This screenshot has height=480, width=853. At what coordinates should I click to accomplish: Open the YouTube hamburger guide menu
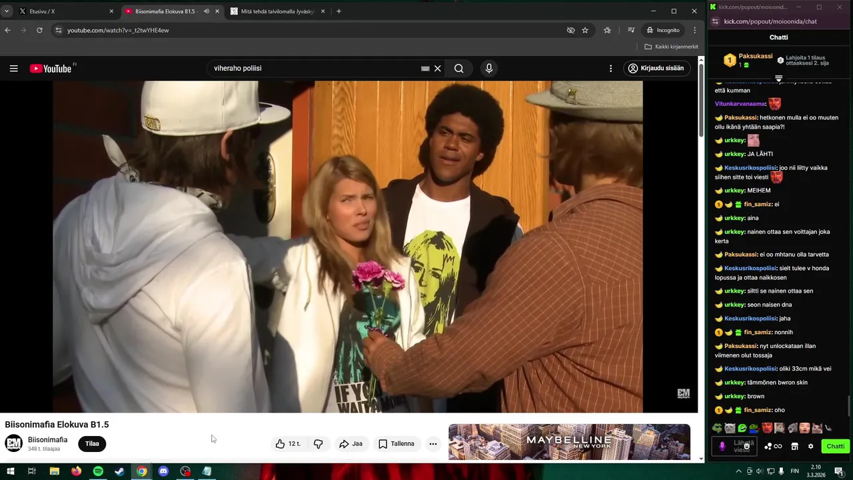(x=13, y=69)
